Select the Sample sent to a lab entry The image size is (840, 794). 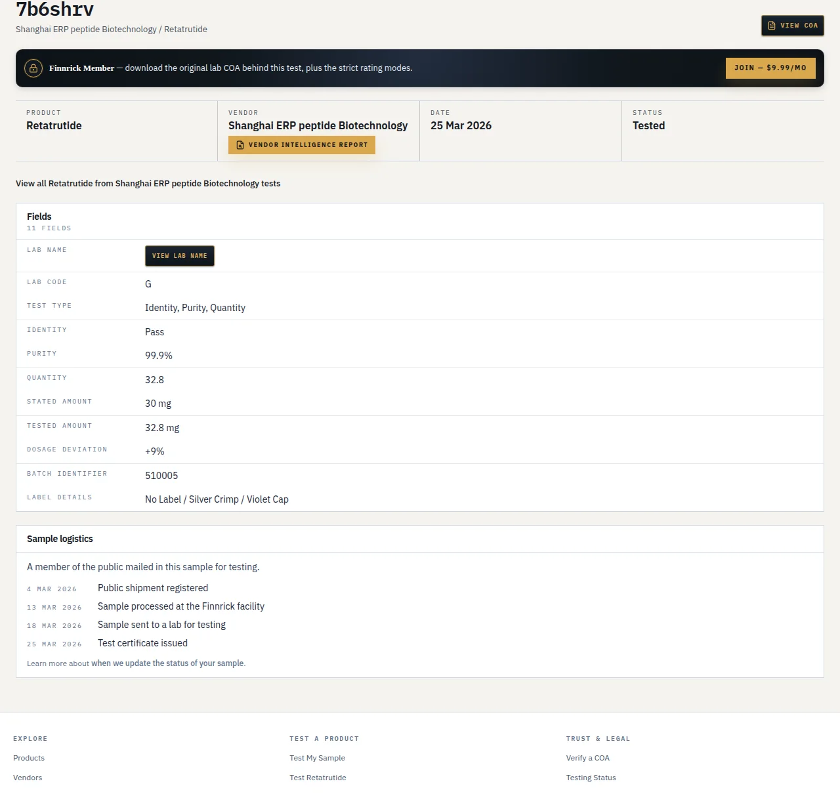(x=161, y=625)
